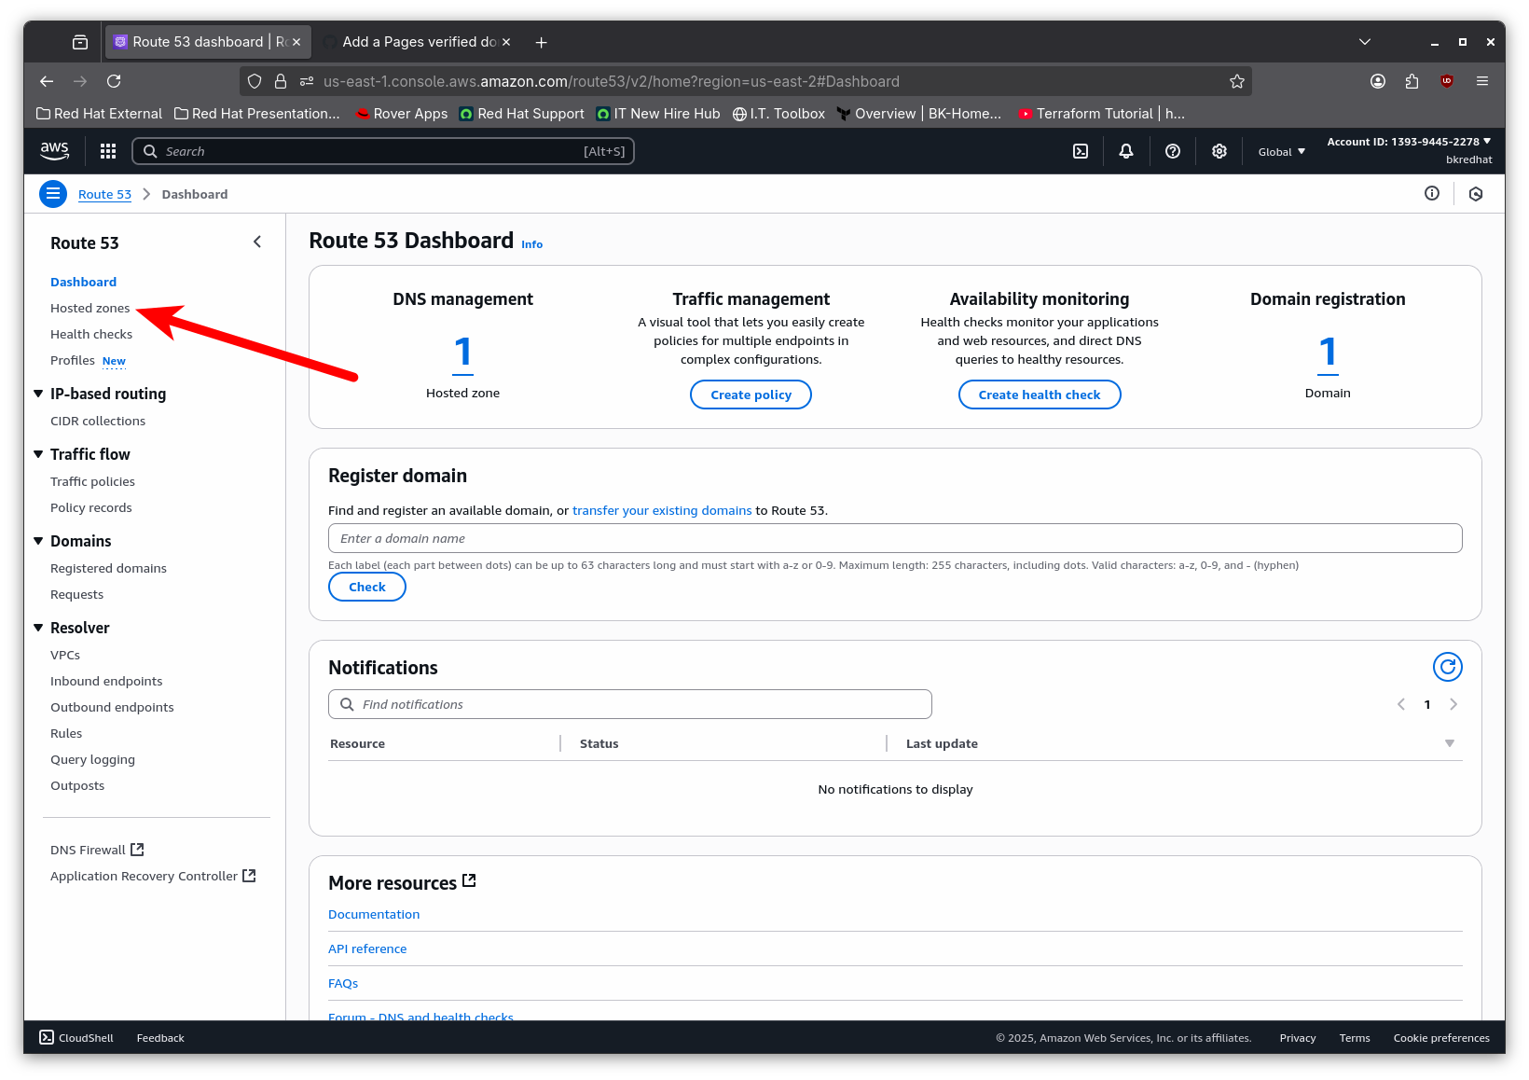The image size is (1529, 1080).
Task: Open the Terraform Tutorial bookmark
Action: click(1101, 113)
